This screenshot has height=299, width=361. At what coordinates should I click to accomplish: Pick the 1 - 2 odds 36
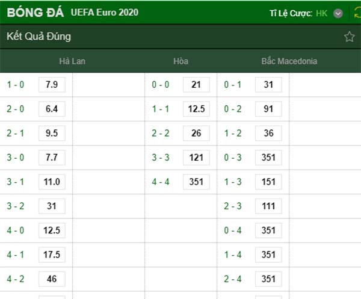(268, 134)
